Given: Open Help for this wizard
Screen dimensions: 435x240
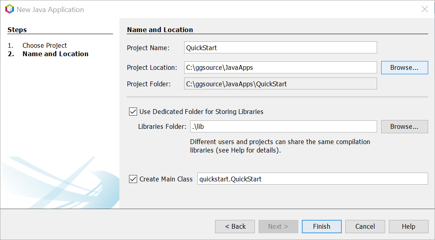Looking at the screenshot, I should tap(408, 226).
